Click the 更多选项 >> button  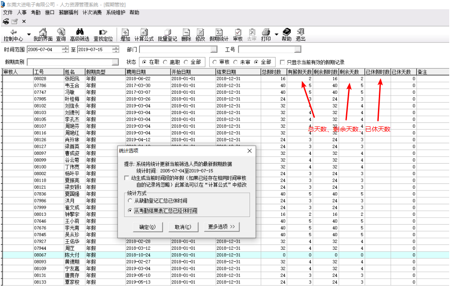pos(222,227)
